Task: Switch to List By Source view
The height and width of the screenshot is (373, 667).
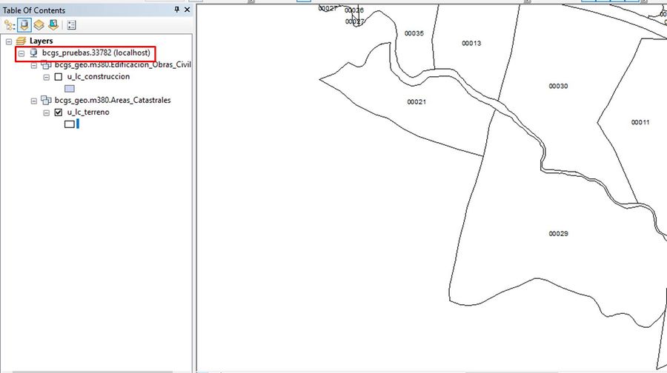Action: [24, 25]
